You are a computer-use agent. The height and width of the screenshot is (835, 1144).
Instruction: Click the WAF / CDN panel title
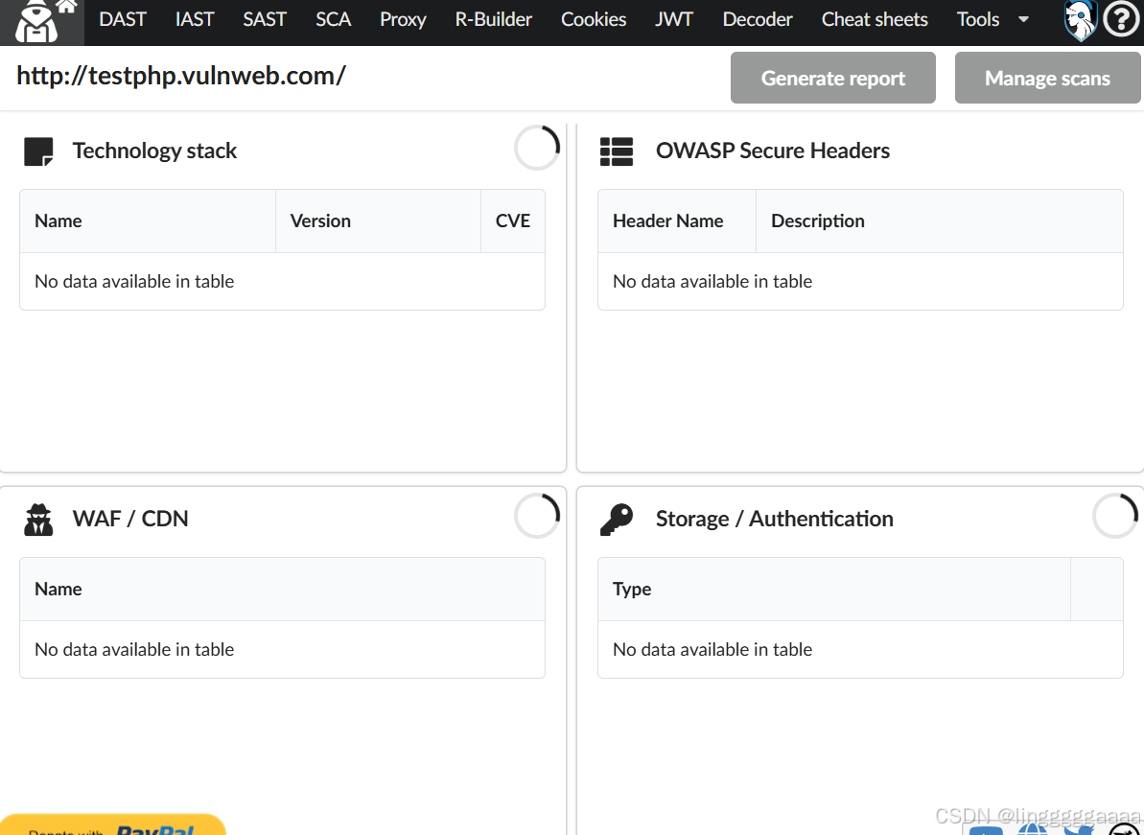tap(130, 519)
